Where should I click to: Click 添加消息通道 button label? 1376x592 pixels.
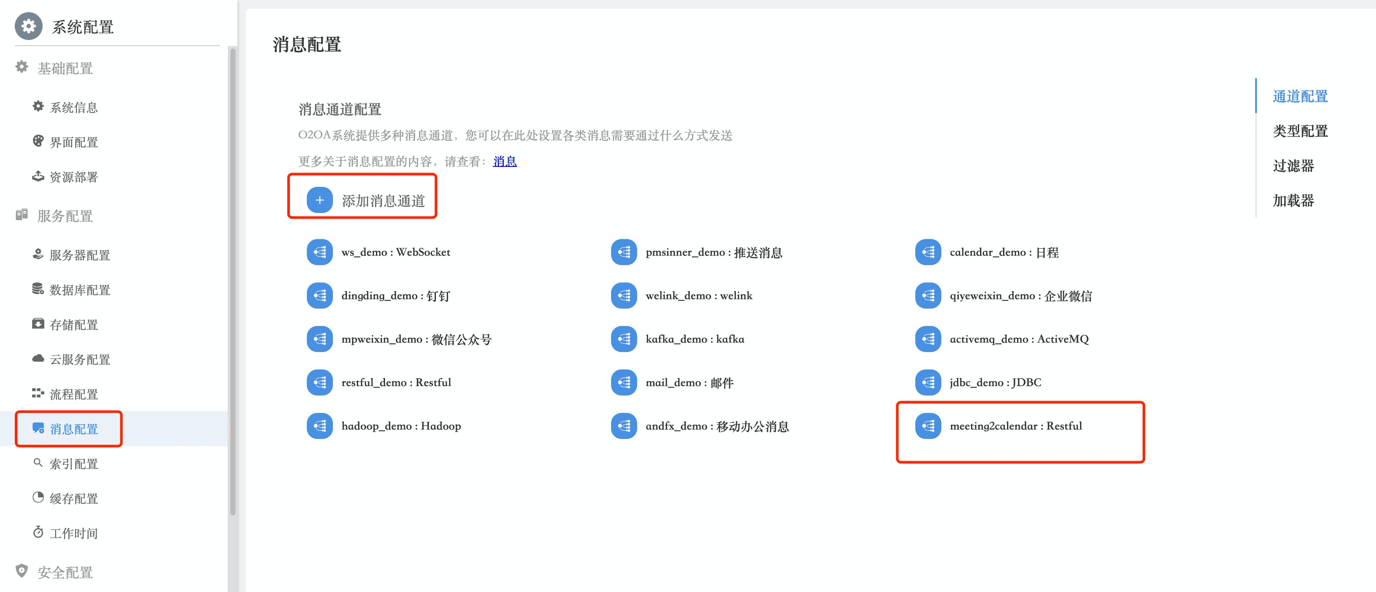click(x=383, y=201)
